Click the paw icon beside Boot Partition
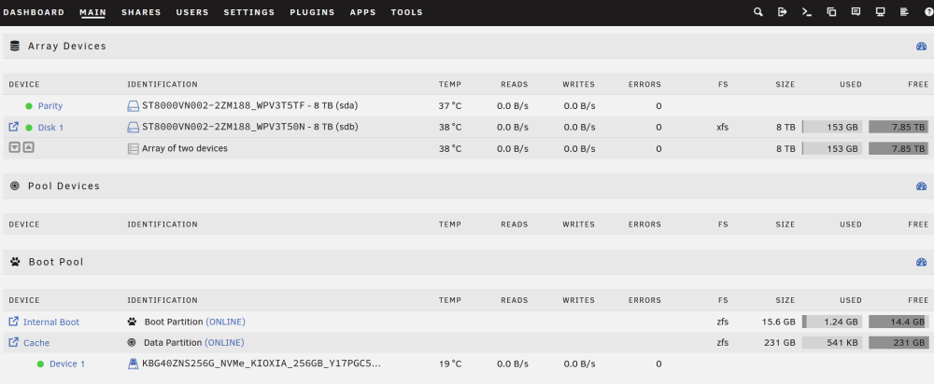The height and width of the screenshot is (384, 934). [132, 322]
